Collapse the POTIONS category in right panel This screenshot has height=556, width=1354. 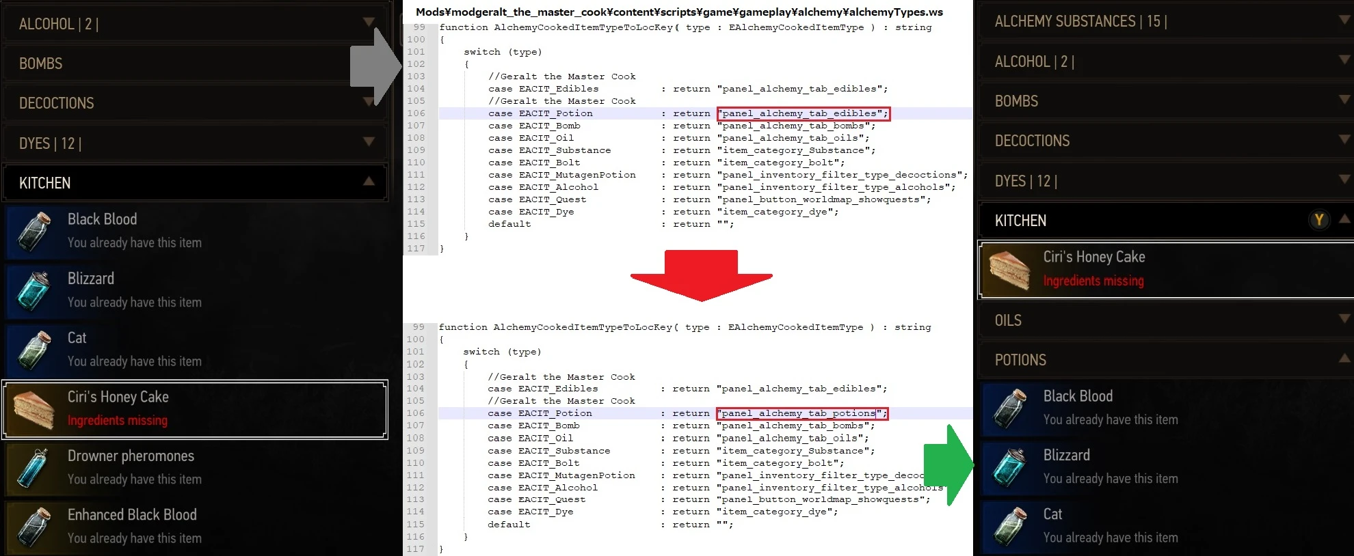(x=1167, y=360)
